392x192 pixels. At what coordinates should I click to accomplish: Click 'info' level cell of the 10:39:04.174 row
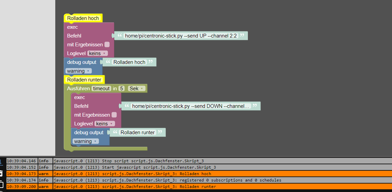coord(45,180)
